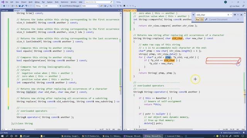
Task: Click the Cortana circle icon
Action: coord(12,136)
